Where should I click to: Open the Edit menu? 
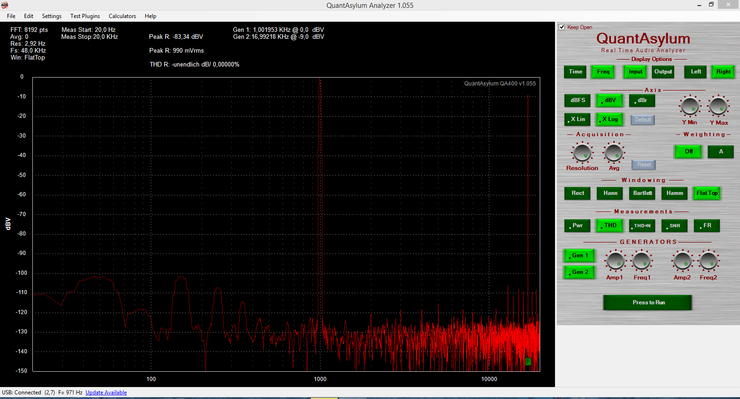pos(29,16)
